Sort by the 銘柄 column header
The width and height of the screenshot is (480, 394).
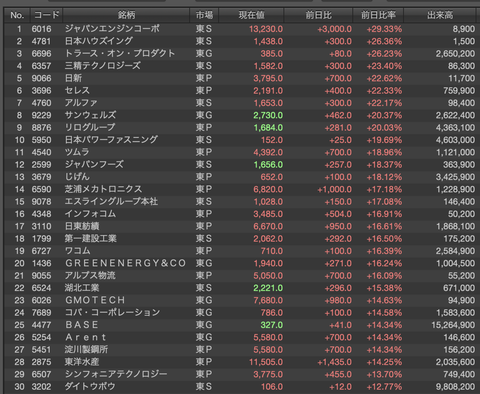point(126,15)
